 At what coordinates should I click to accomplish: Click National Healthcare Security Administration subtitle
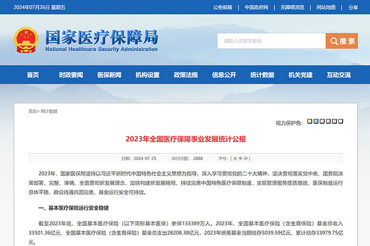pyautogui.click(x=102, y=49)
